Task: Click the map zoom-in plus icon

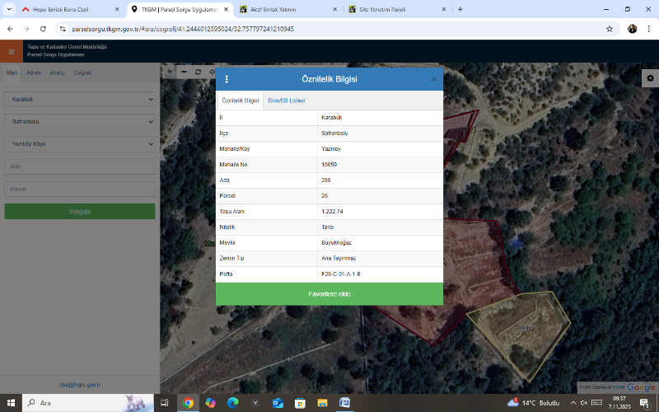Action: point(170,72)
